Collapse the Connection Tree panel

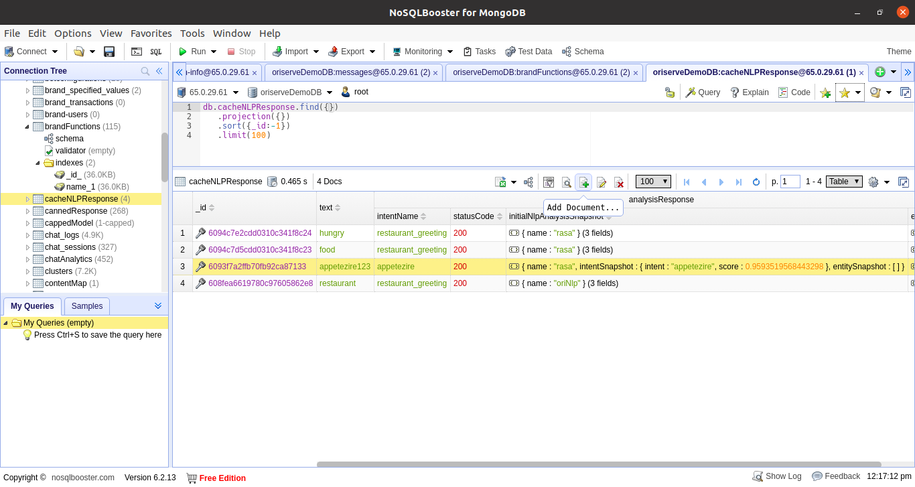(159, 71)
